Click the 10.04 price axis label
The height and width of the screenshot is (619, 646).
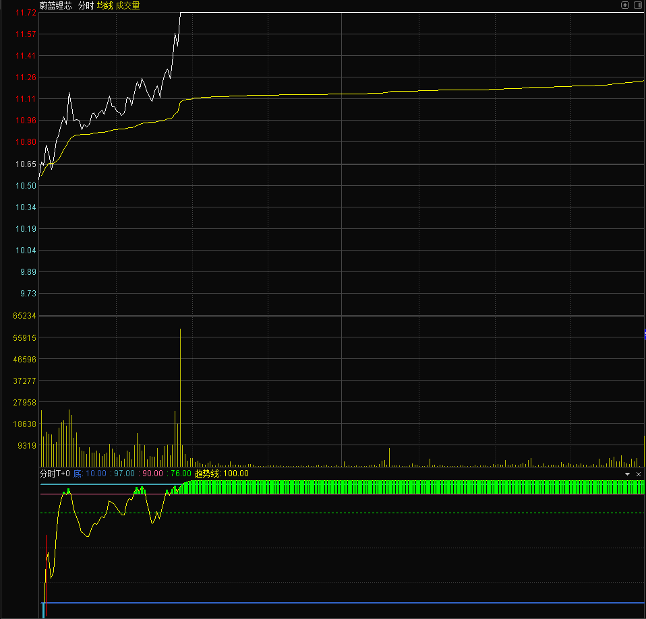click(x=26, y=251)
